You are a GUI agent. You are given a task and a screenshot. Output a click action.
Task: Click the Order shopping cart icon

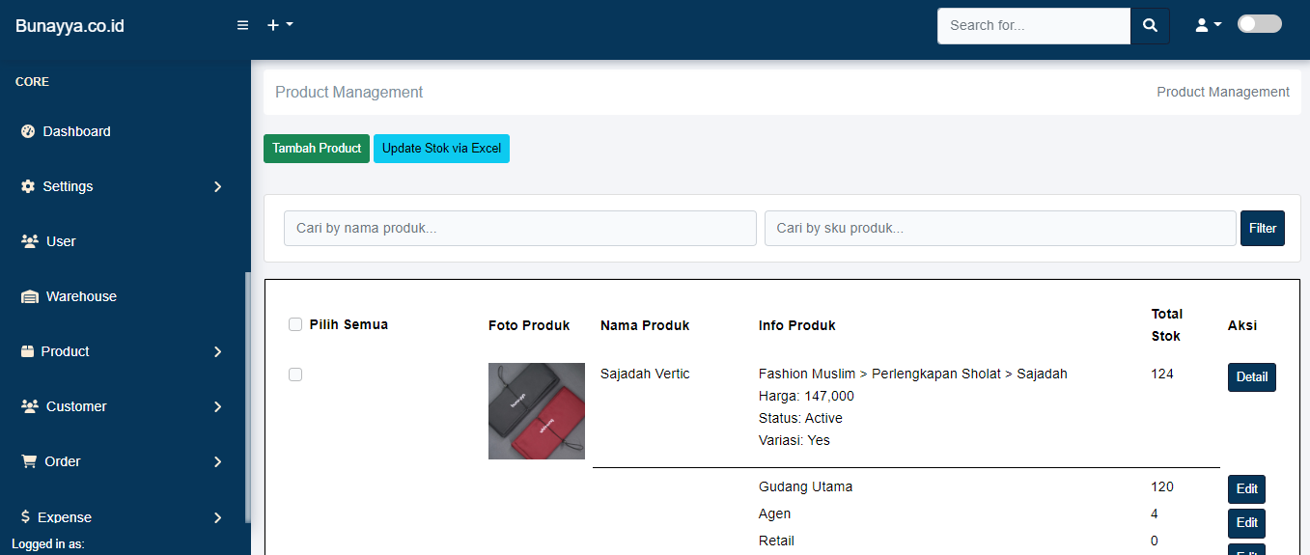pos(29,461)
